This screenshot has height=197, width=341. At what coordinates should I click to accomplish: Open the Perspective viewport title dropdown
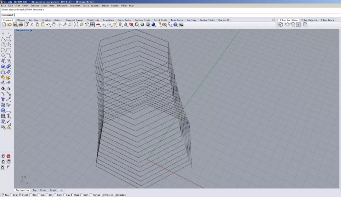pyautogui.click(x=23, y=31)
